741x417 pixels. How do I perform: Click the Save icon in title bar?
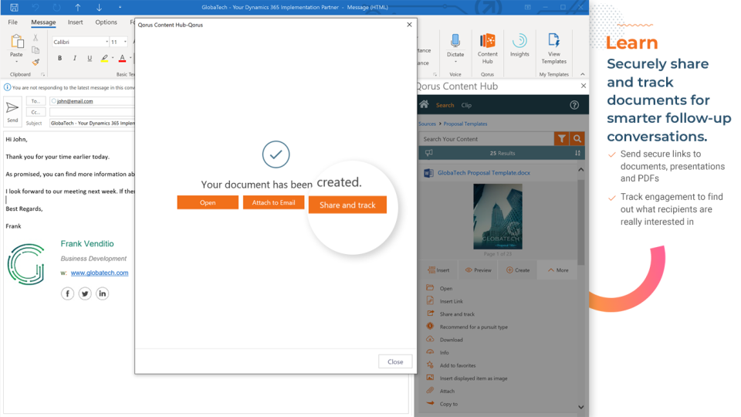tap(14, 7)
